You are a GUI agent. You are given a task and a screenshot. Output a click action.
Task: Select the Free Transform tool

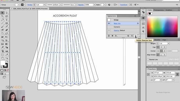(x=7, y=37)
